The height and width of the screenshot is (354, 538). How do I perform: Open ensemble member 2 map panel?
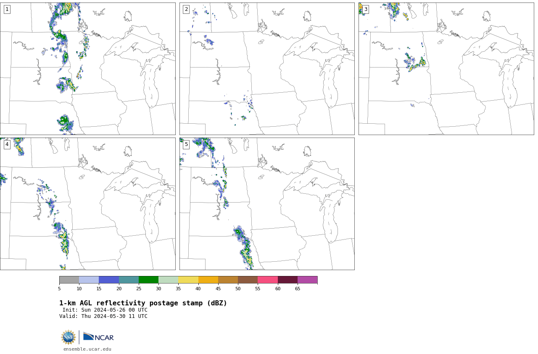click(x=267, y=69)
